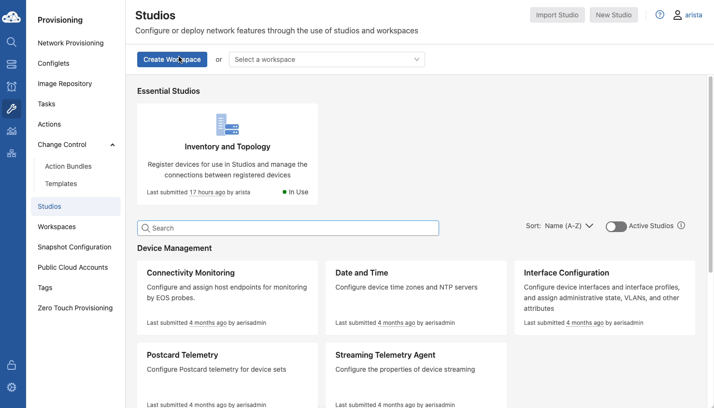Open the search icon in left rail
714x408 pixels.
[x=12, y=42]
